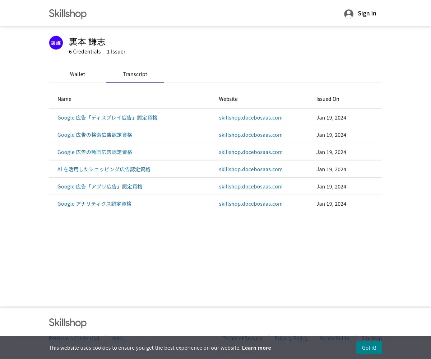Open Google 広告「ディスプレイ広告」認定資格 credential
431x359 pixels.
pos(107,118)
